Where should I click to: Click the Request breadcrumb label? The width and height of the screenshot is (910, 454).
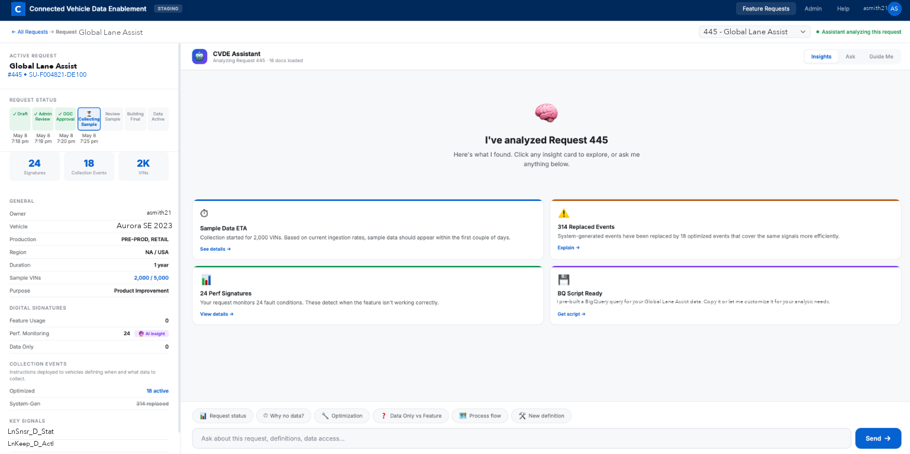pos(66,32)
